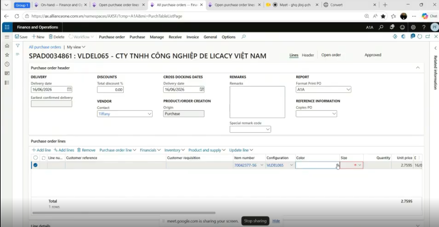Open the Configuration VLDEL065 cell dropdown
This screenshot has width=439, height=227.
click(291, 165)
